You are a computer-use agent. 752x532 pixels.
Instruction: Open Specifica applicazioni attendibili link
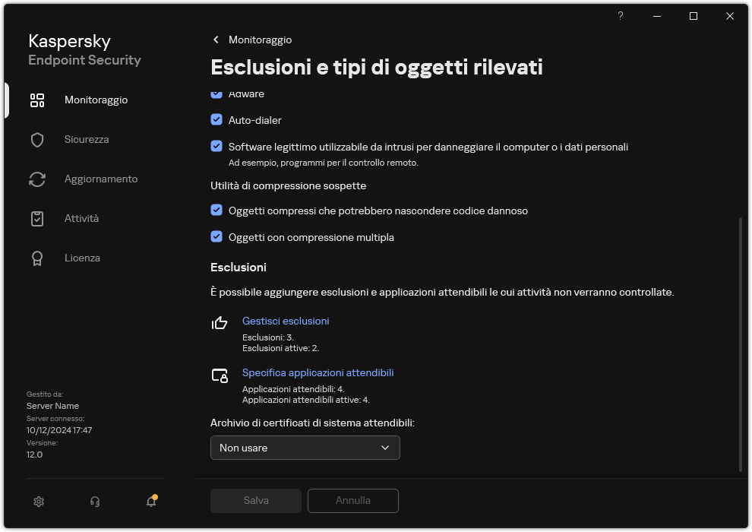click(318, 372)
